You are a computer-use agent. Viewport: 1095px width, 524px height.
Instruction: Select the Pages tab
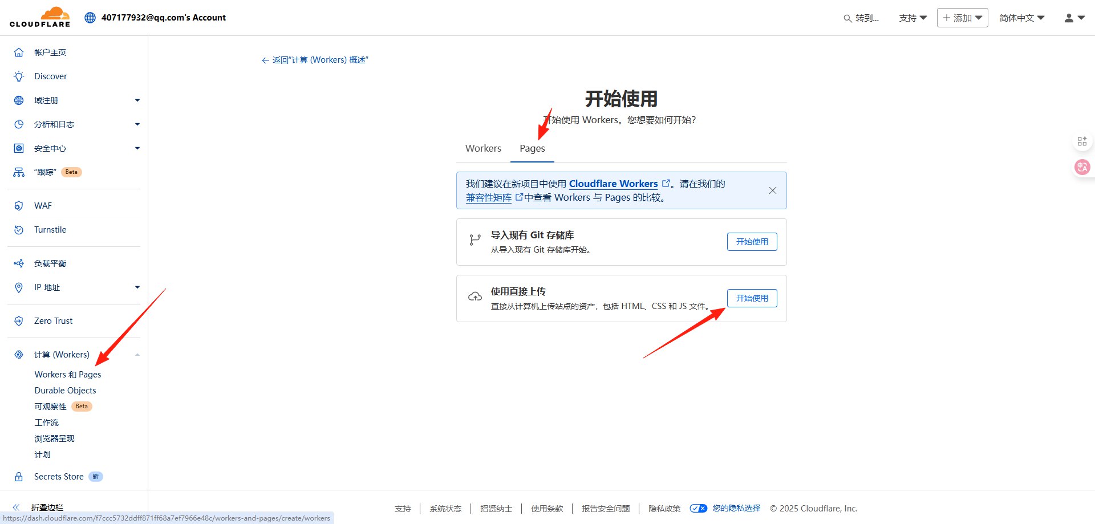(x=532, y=148)
